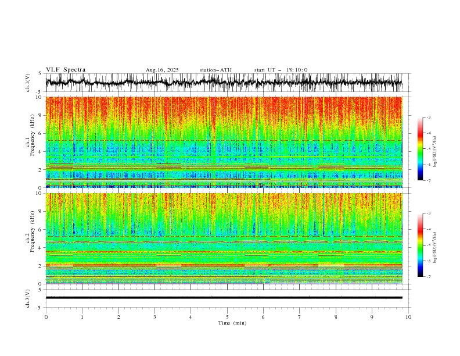Click the ch.3 flat waveform trace
The image size is (460, 356).
(224, 298)
